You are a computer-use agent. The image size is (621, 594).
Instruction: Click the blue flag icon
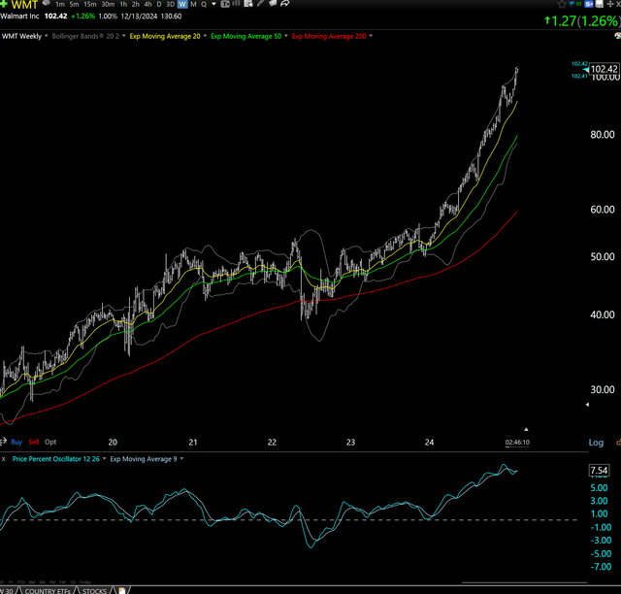tap(572, 4)
